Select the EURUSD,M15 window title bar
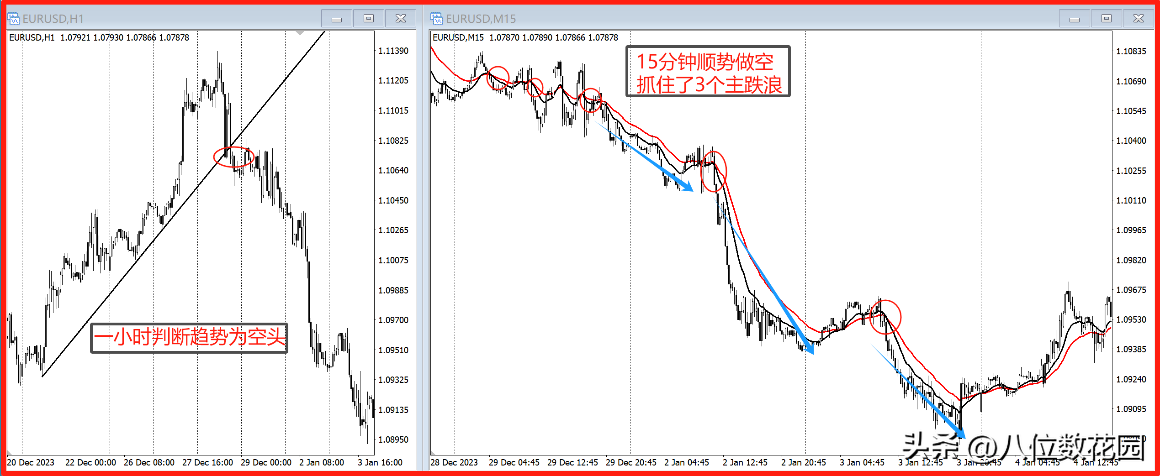 731,19
